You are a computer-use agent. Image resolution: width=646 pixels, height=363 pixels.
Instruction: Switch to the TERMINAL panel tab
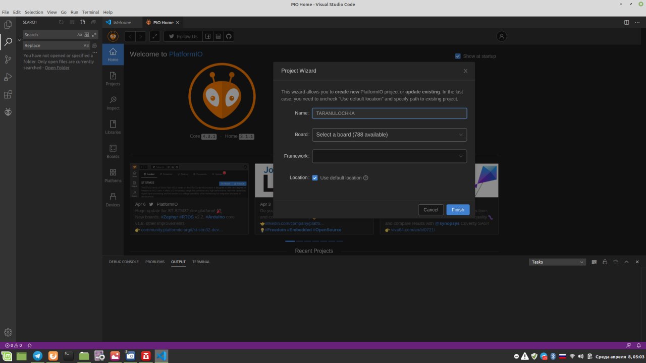(201, 262)
